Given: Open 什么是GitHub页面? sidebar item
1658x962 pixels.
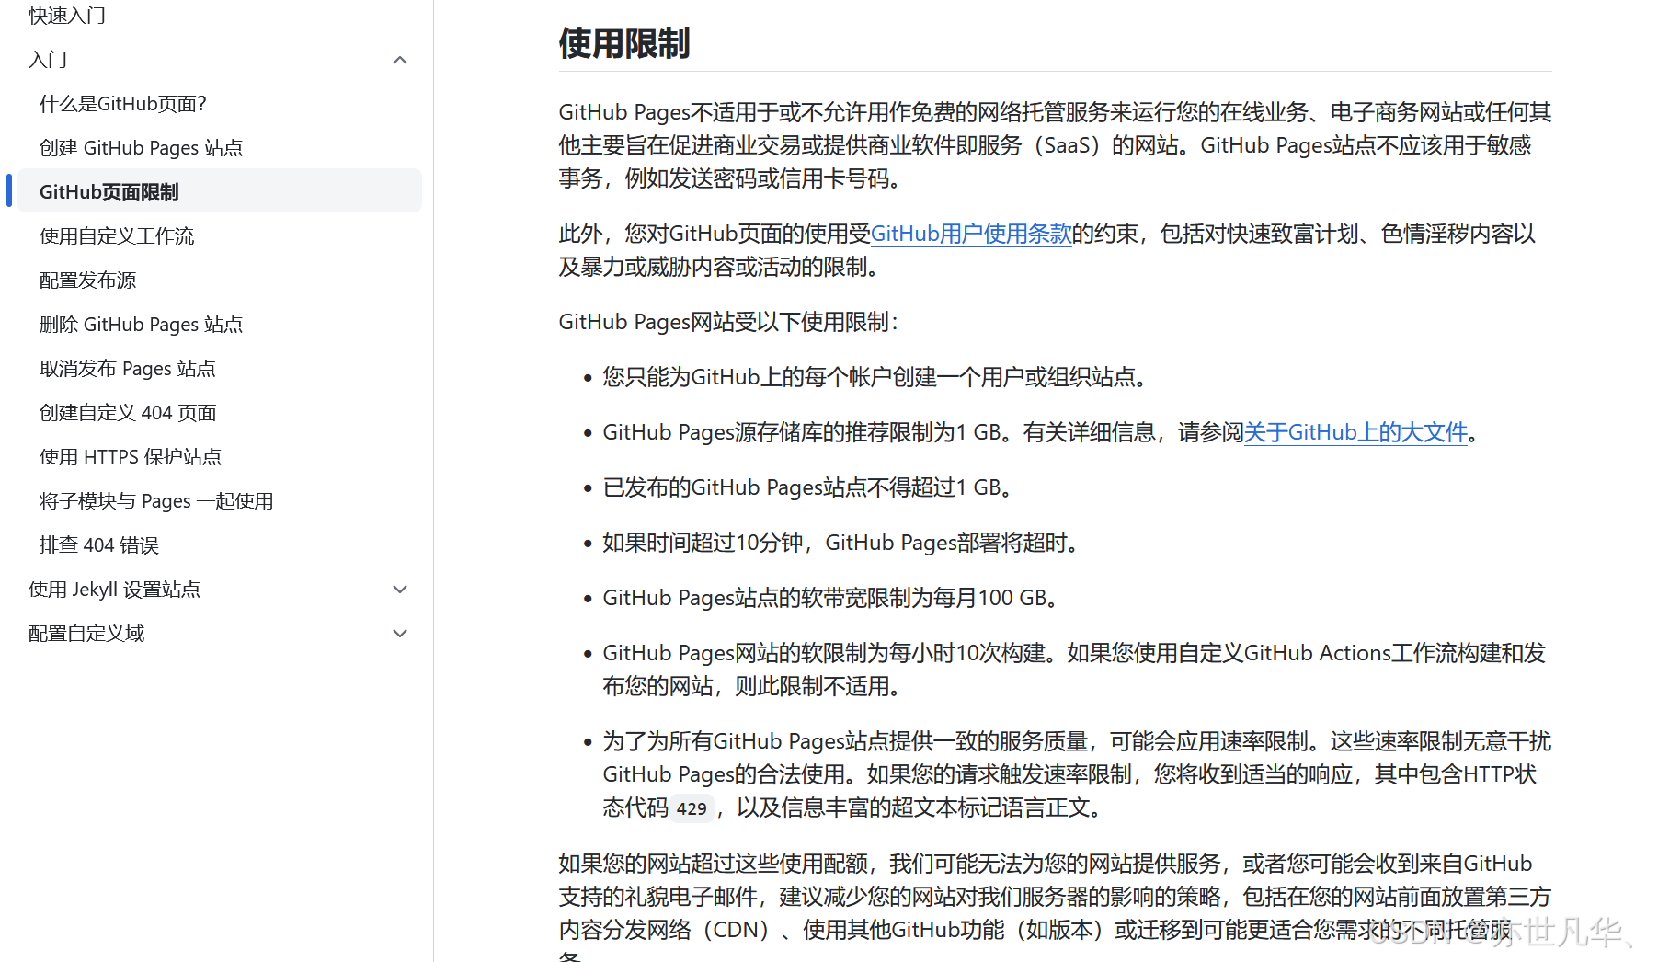Looking at the screenshot, I should (123, 104).
